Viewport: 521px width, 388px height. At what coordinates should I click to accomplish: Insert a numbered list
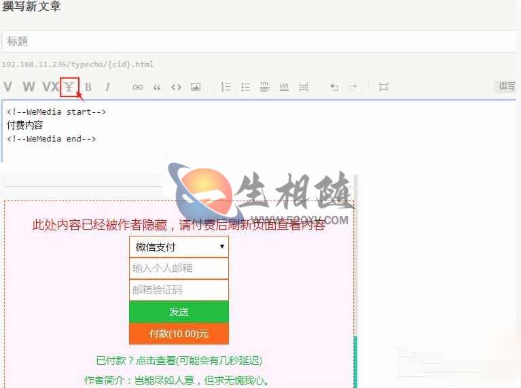pyautogui.click(x=226, y=87)
